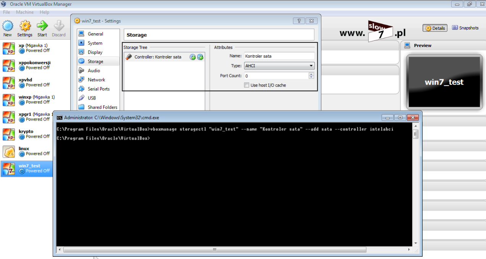Select the xpvhd virtual machine
The width and height of the screenshot is (486, 259).
click(27, 82)
